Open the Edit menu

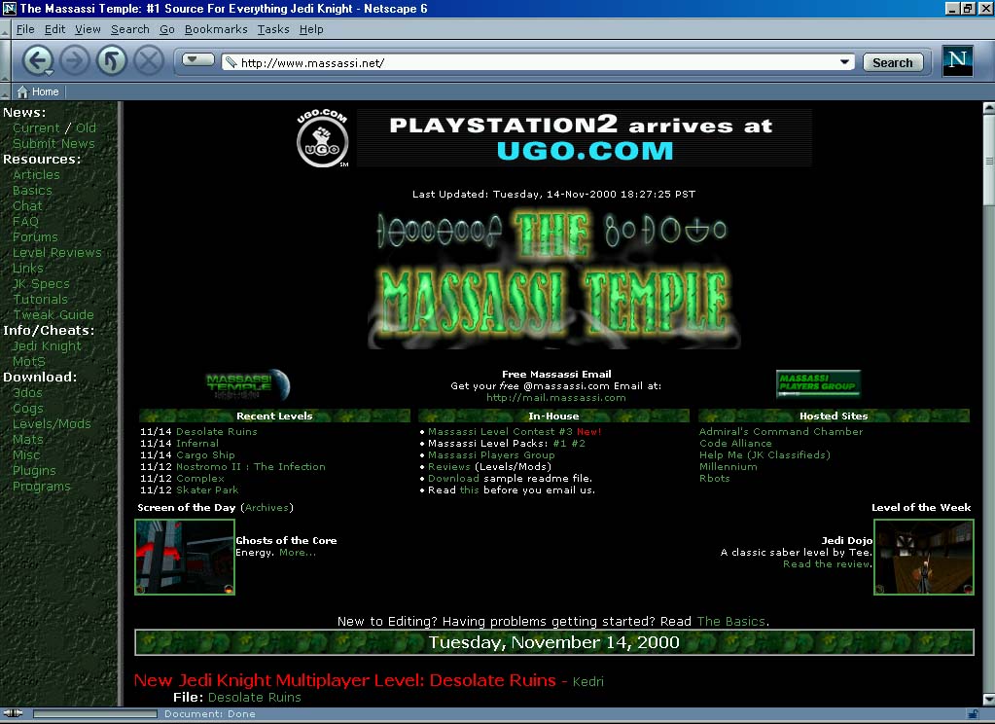click(x=54, y=29)
